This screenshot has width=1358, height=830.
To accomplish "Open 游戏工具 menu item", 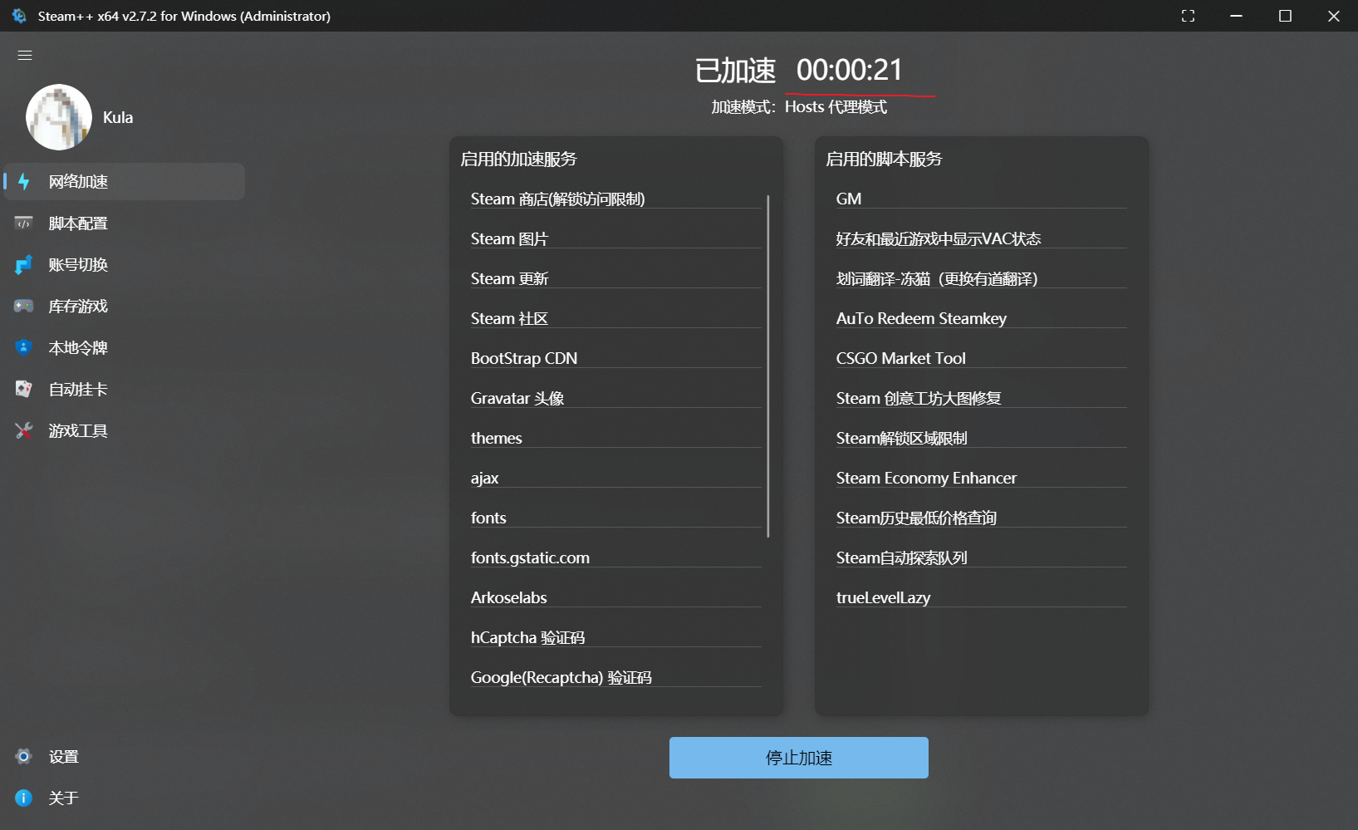I will coord(125,430).
